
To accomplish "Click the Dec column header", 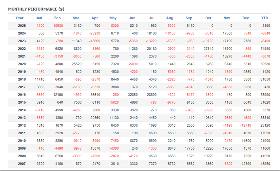I will 246,18.
